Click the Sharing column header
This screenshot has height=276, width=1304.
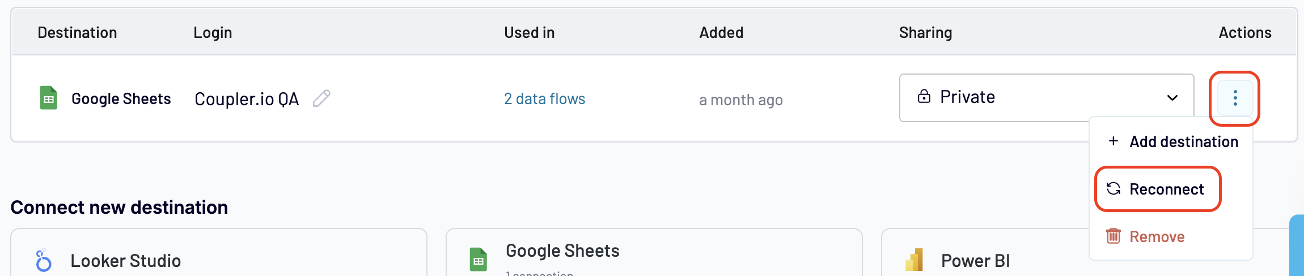pos(925,33)
